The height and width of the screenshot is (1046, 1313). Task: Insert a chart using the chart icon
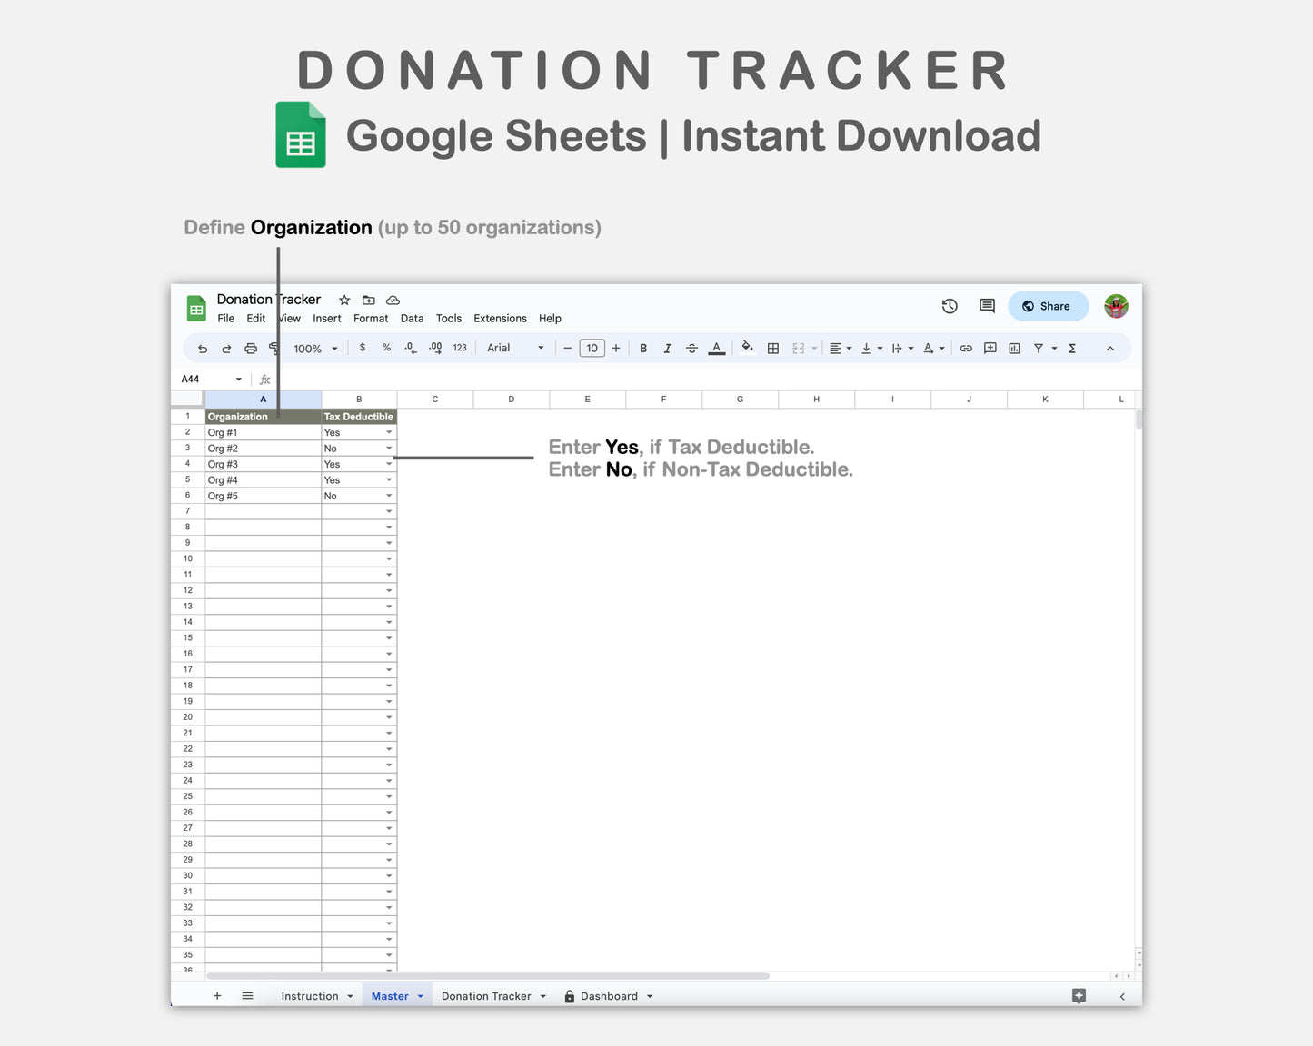click(x=1014, y=348)
